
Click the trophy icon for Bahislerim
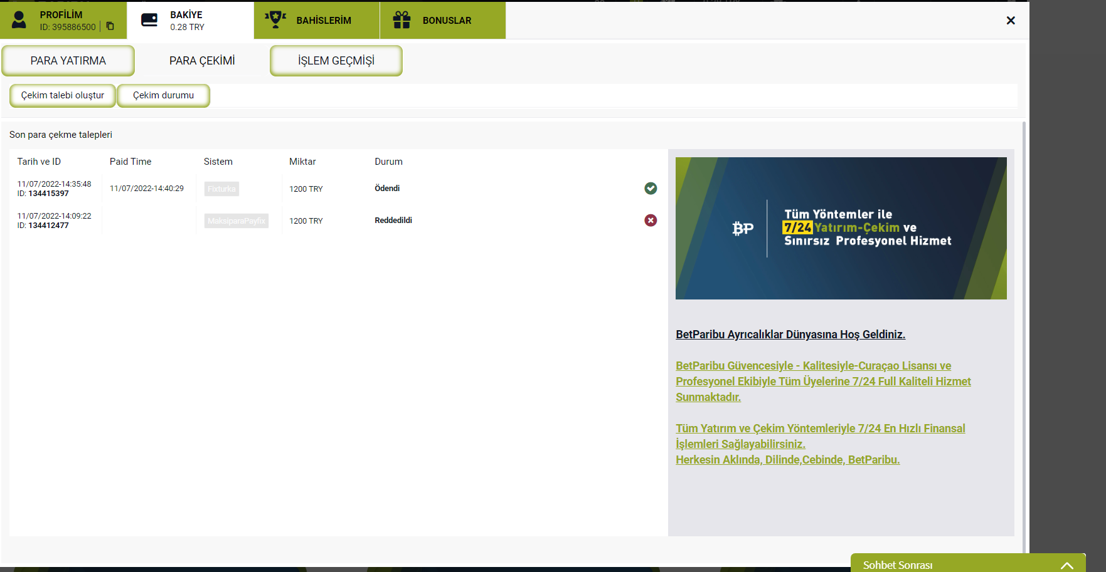click(x=275, y=19)
